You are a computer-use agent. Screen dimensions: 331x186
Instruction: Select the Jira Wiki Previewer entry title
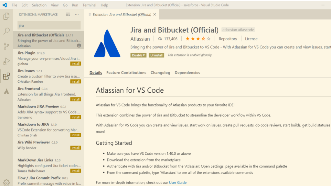click(34, 142)
